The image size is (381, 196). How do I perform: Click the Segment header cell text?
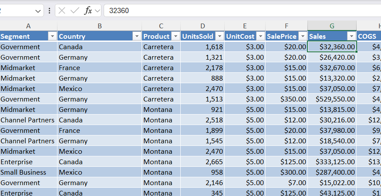pyautogui.click(x=15, y=37)
